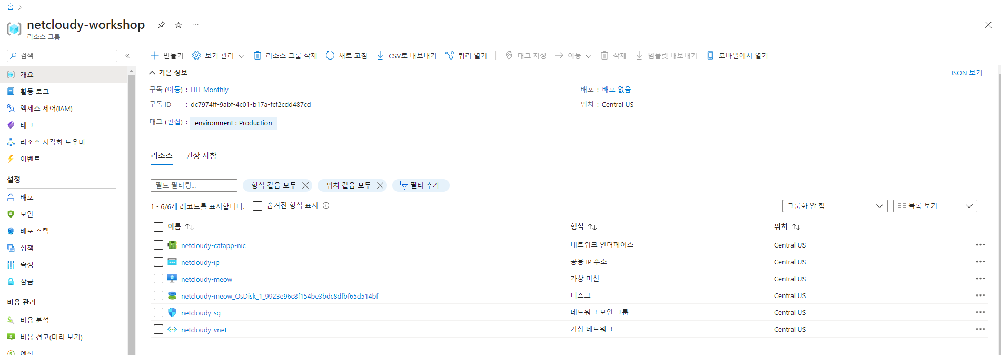1001x355 pixels.
Task: Open the 목록 보기 view dropdown
Action: (x=935, y=206)
